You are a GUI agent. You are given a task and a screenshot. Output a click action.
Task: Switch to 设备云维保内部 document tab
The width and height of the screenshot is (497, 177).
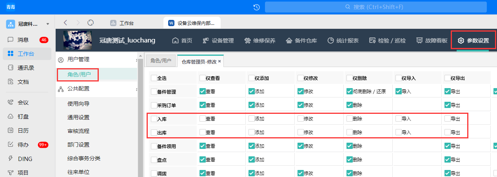pos(192,23)
